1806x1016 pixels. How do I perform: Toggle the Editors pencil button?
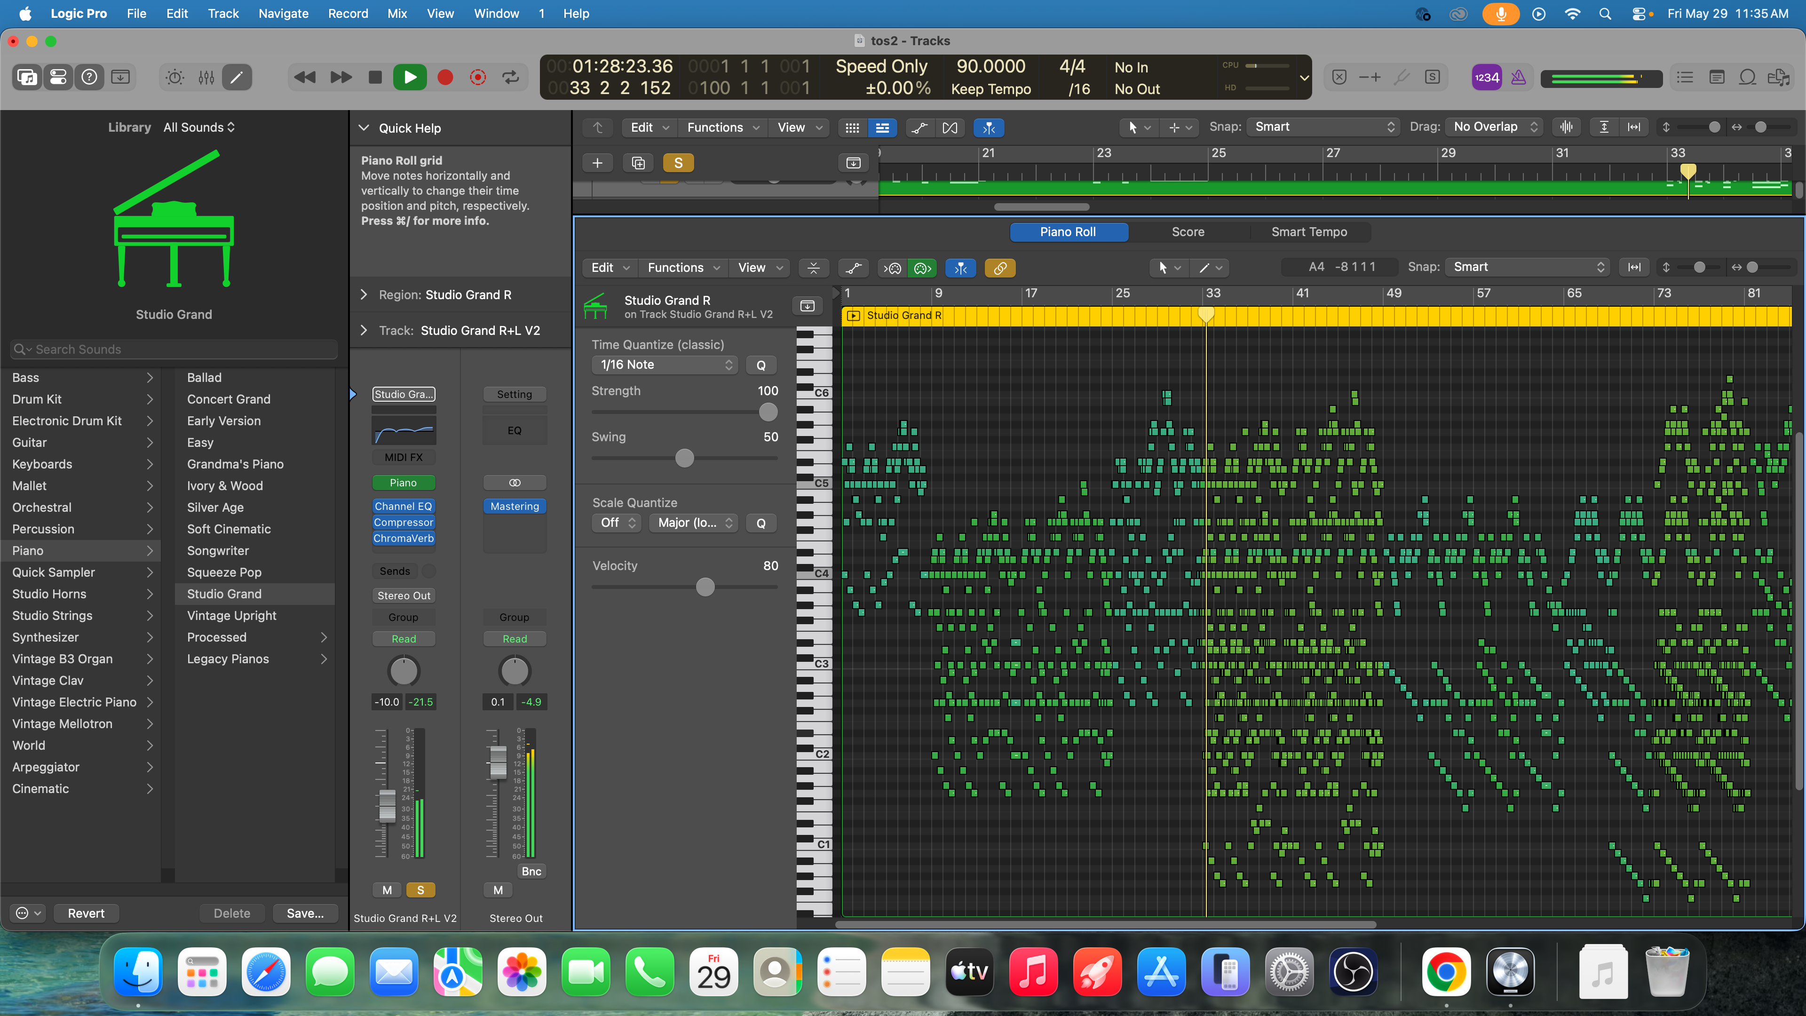(237, 77)
